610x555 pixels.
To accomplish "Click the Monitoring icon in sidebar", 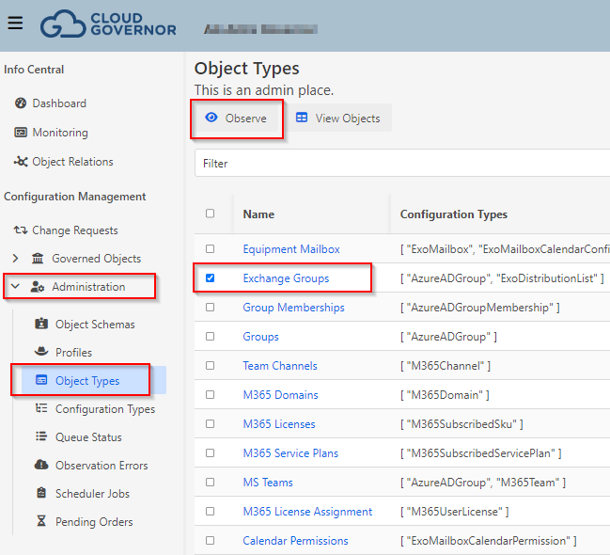I will point(21,133).
